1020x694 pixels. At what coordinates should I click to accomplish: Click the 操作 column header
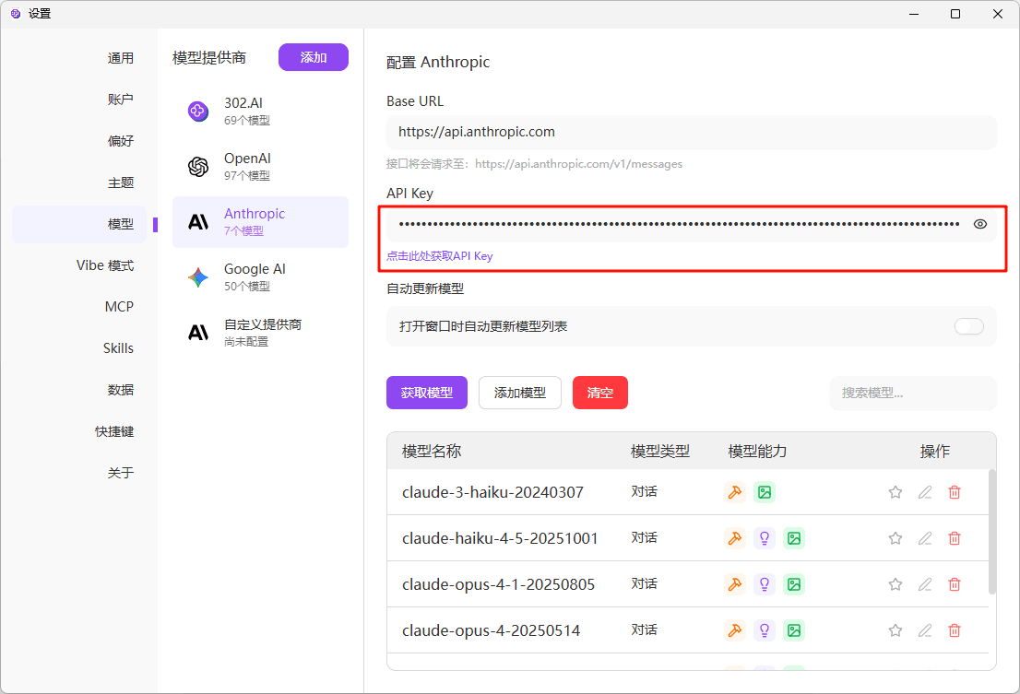pyautogui.click(x=935, y=451)
